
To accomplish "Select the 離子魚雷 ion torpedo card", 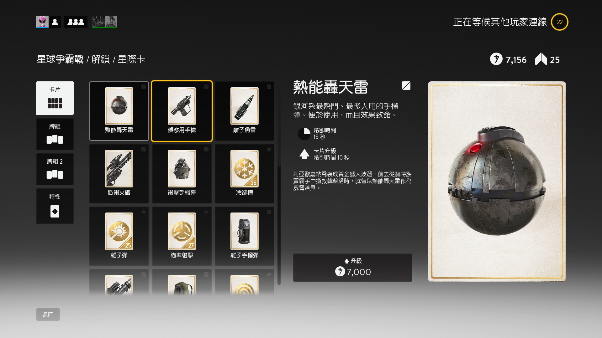I will pyautogui.click(x=245, y=111).
